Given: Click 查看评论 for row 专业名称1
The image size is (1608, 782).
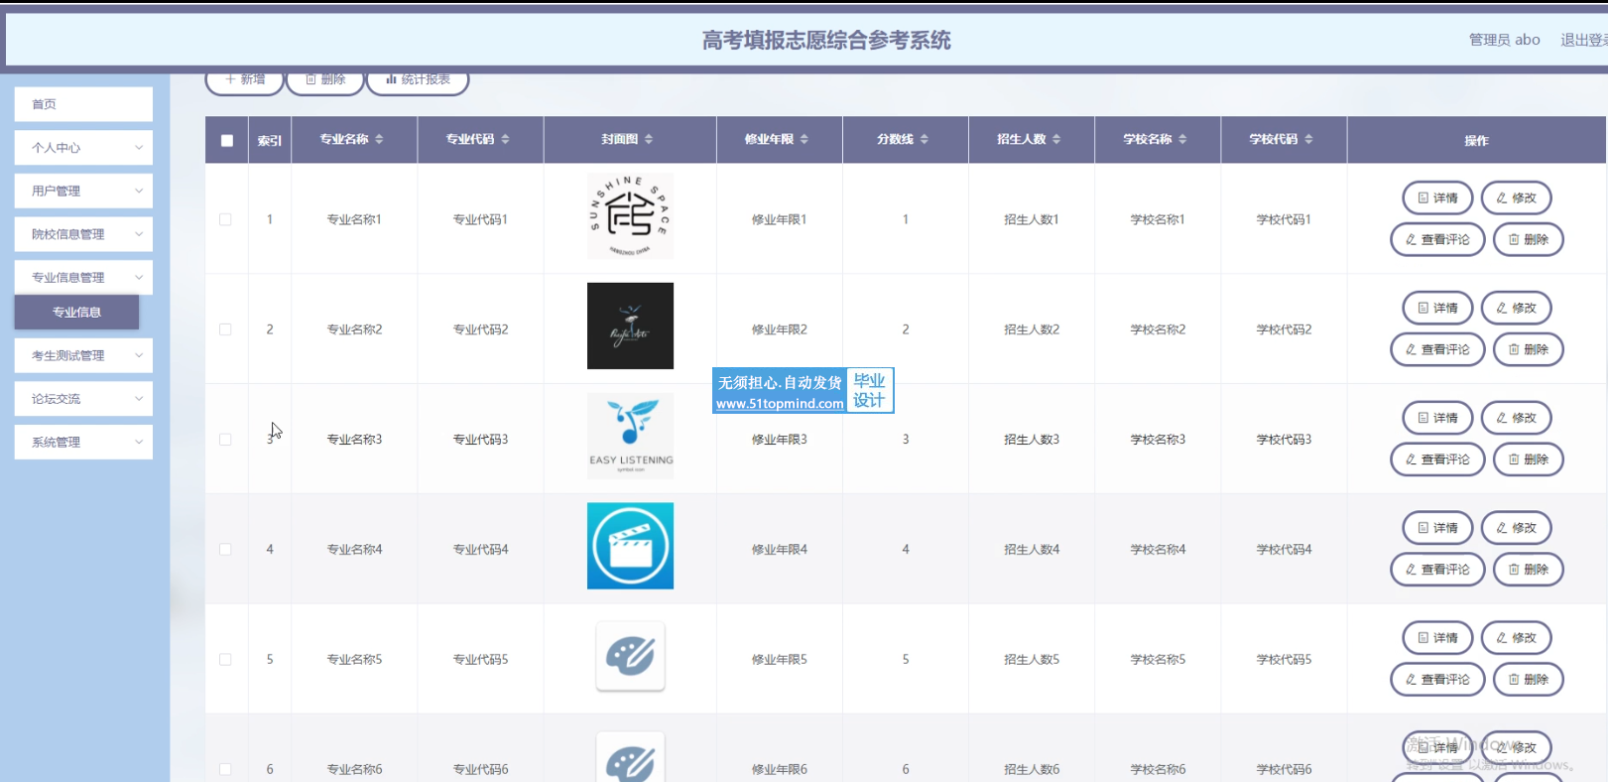Looking at the screenshot, I should (1437, 239).
